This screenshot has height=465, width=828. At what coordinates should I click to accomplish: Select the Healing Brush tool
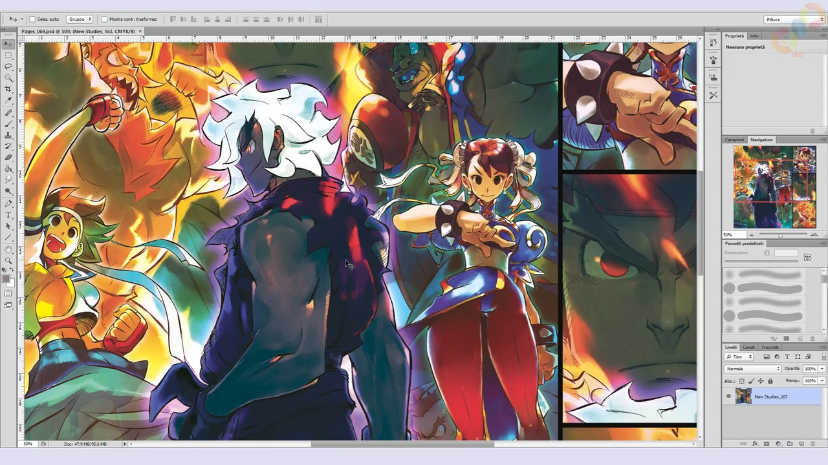click(8, 113)
